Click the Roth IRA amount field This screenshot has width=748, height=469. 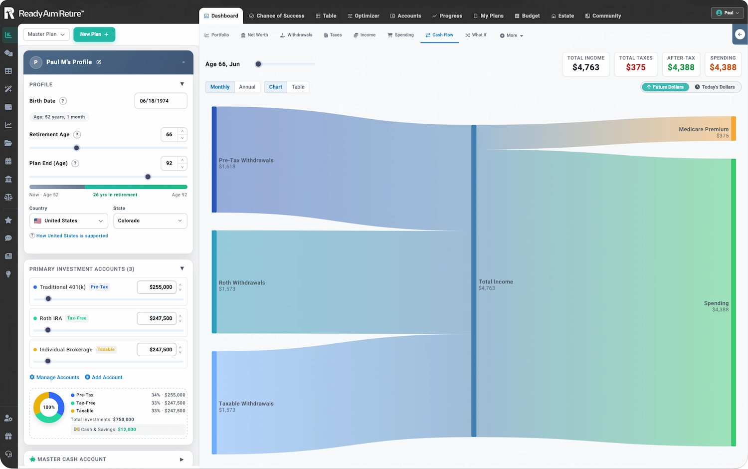tap(157, 318)
